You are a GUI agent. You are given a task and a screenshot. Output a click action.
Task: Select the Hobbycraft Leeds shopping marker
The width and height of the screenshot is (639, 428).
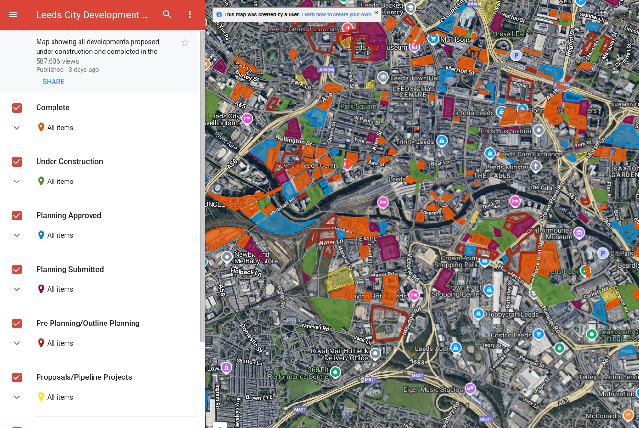pos(478,314)
